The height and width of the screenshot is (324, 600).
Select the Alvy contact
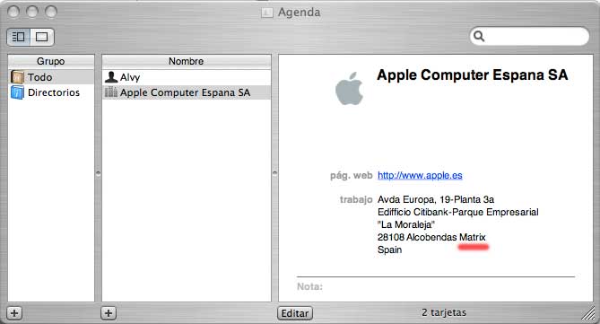[187, 77]
